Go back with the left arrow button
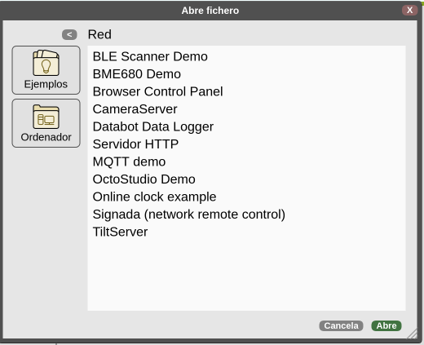This screenshot has width=424, height=345. (69, 34)
